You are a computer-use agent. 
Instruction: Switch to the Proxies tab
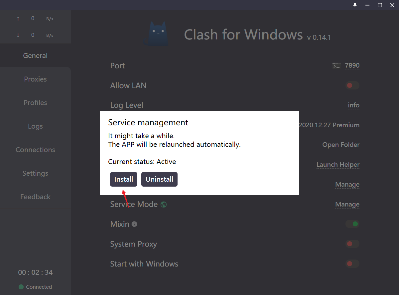point(35,79)
